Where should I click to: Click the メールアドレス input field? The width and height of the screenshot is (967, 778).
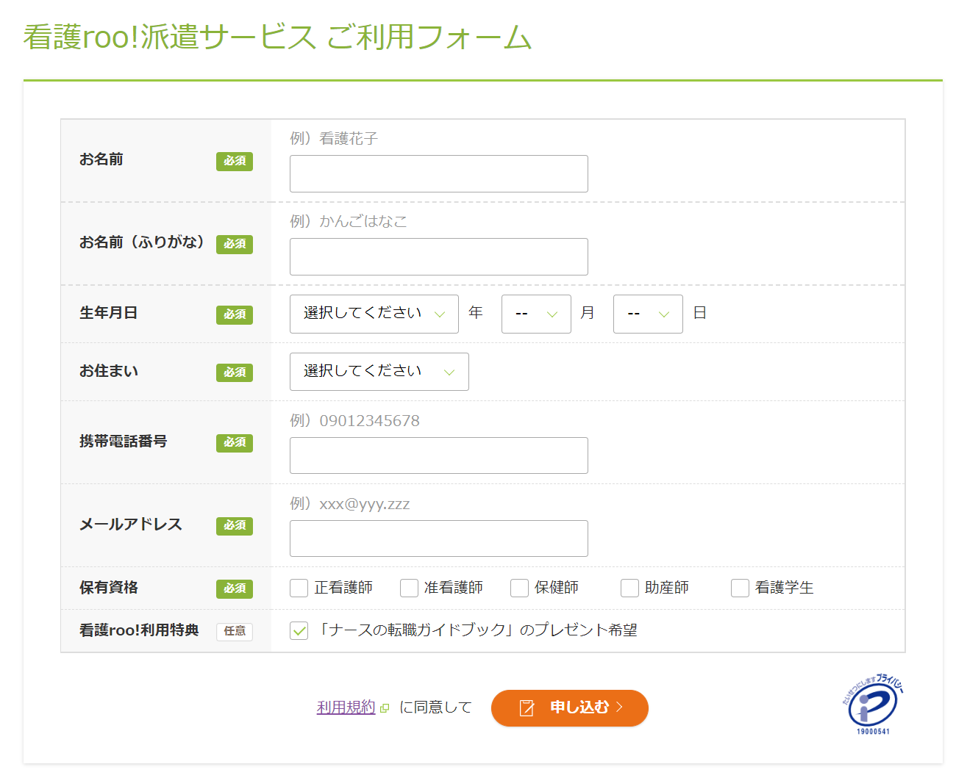(439, 539)
